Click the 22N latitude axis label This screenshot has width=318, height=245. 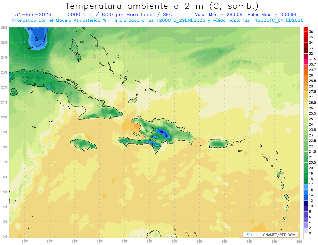[4, 87]
